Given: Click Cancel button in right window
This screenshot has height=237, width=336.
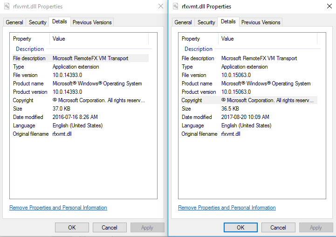Looking at the screenshot, I should click(x=278, y=227).
